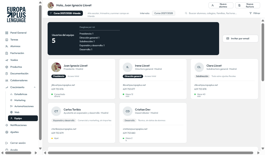Click the search magnifier icon
The height and width of the screenshot is (155, 265).
[x=186, y=13]
